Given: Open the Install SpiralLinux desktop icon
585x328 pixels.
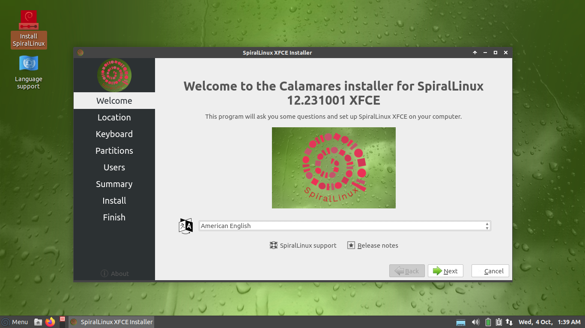Looking at the screenshot, I should tap(29, 29).
